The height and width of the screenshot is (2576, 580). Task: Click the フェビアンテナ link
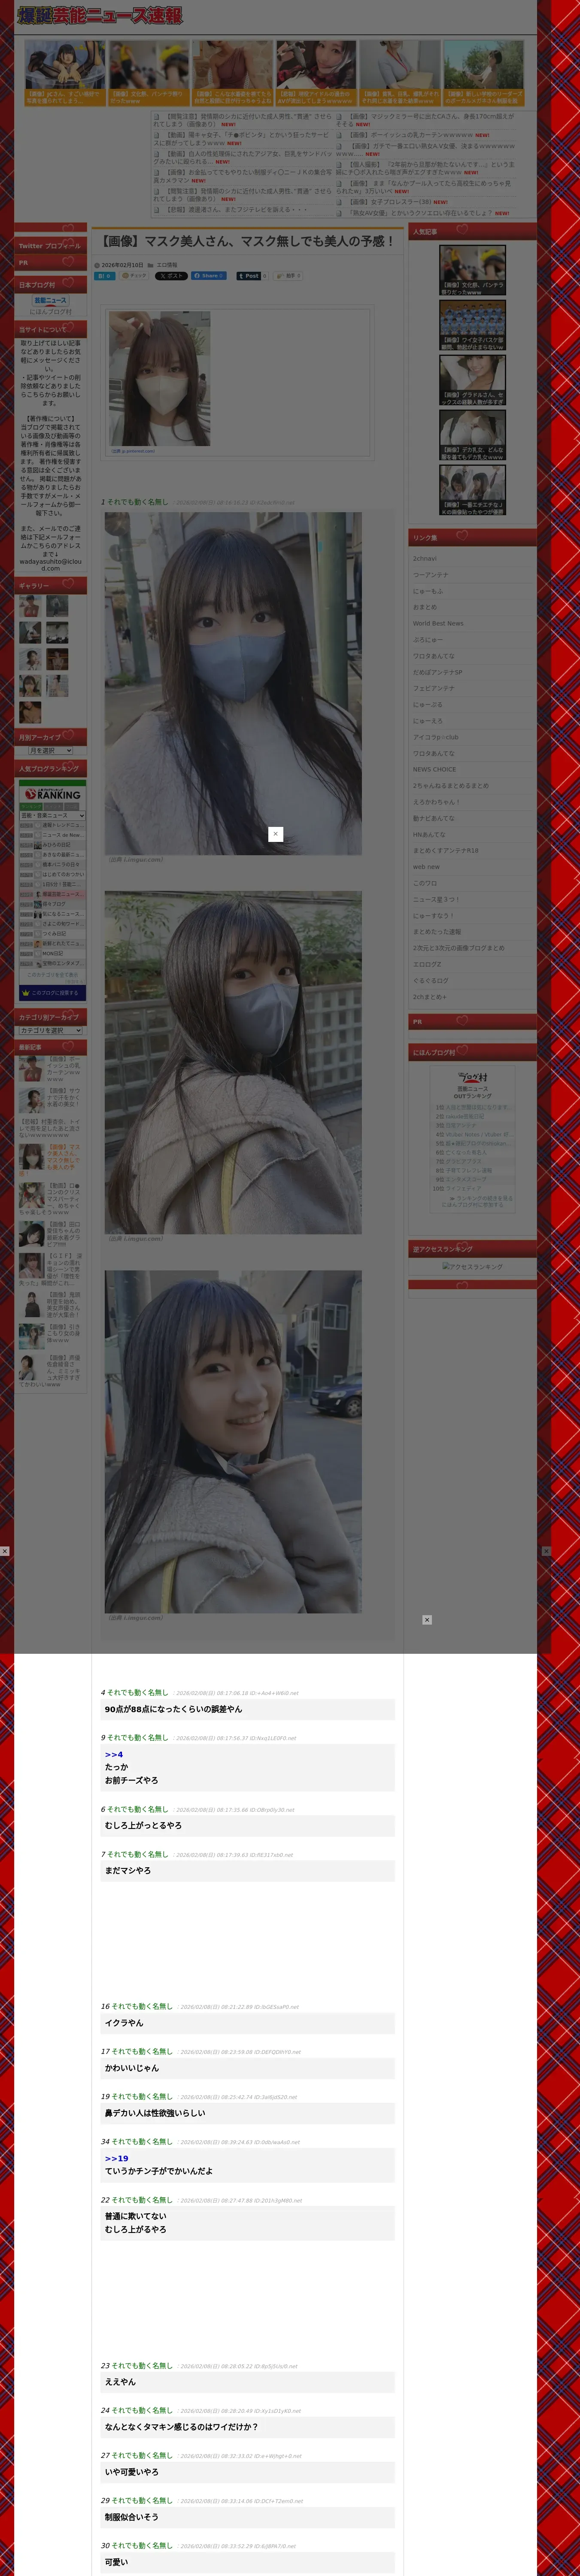point(434,689)
